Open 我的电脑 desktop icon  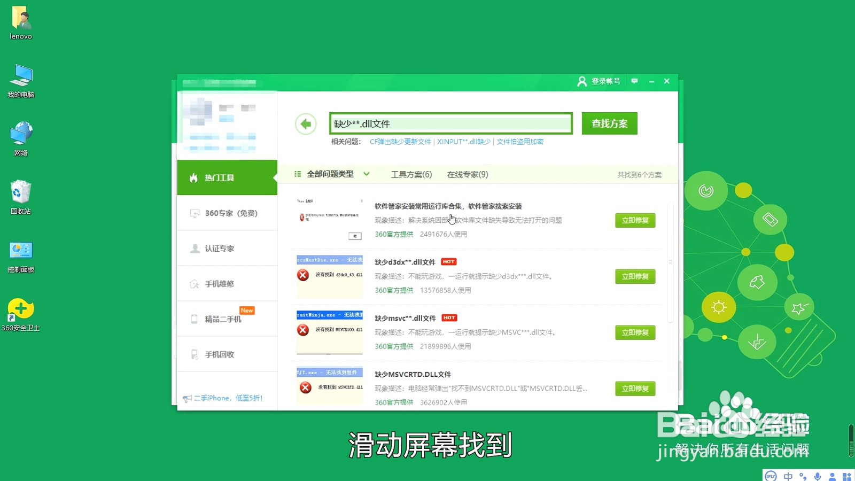tap(21, 81)
